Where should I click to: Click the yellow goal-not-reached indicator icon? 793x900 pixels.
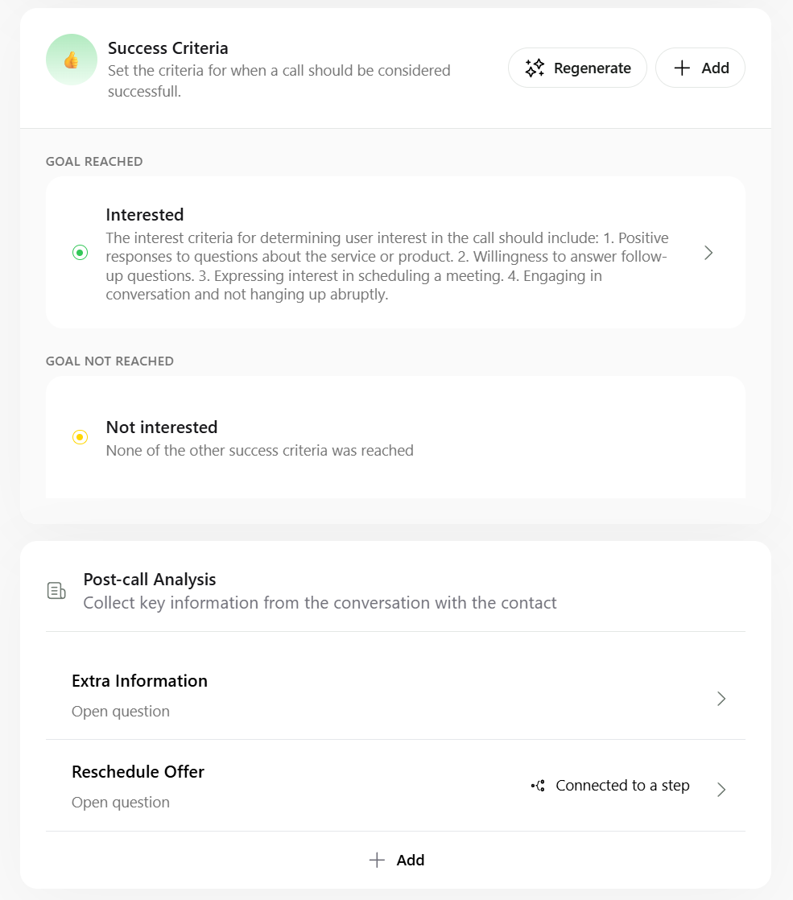point(80,437)
